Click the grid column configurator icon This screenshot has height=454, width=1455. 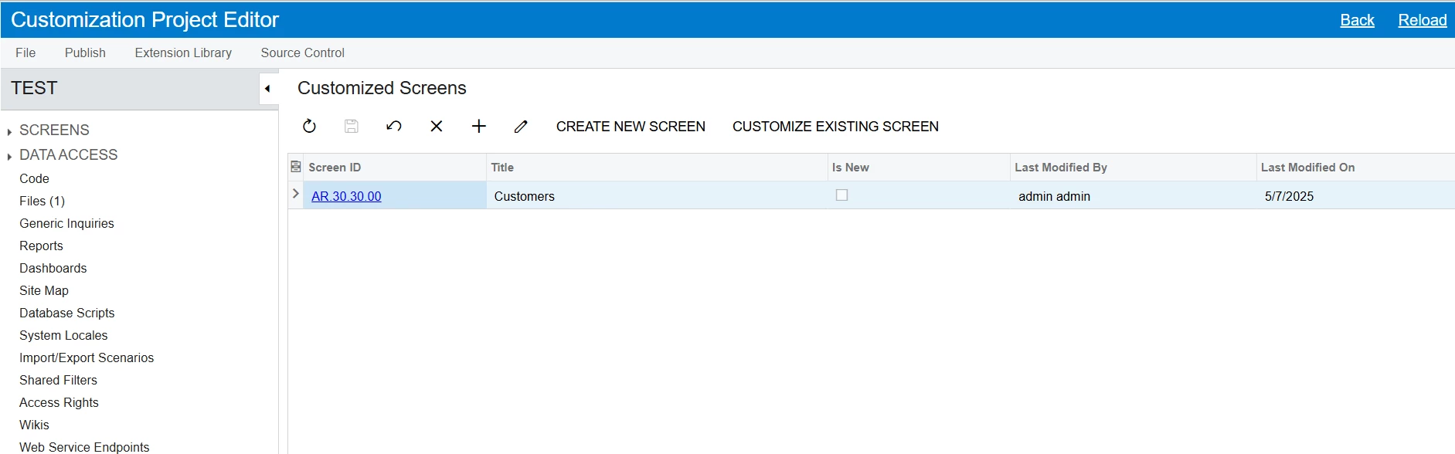296,167
